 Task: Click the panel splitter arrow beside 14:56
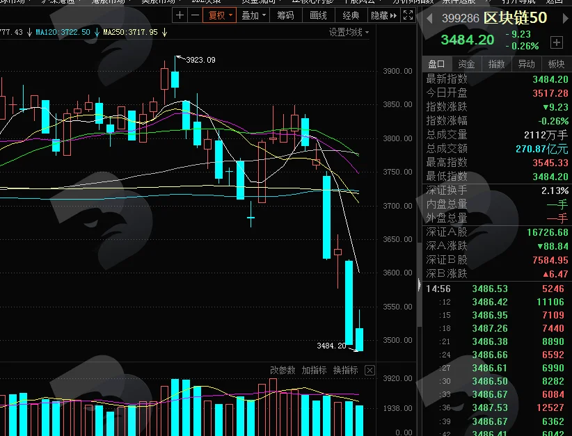pyautogui.click(x=420, y=284)
